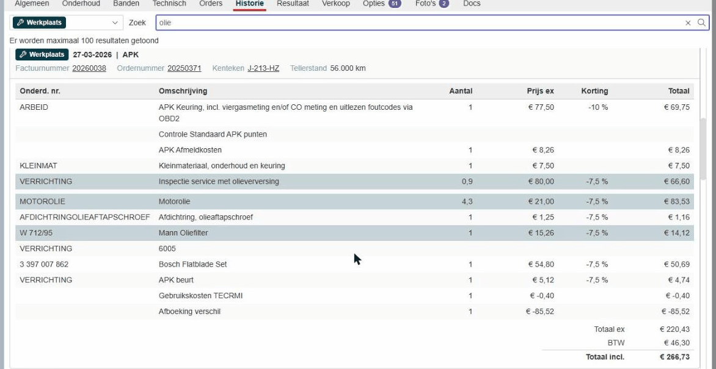Click the Werkplaats badge on the APK entry
The width and height of the screenshot is (716, 369).
point(42,55)
